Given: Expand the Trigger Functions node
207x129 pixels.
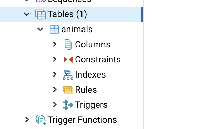Looking at the screenshot, I should [x=27, y=120].
